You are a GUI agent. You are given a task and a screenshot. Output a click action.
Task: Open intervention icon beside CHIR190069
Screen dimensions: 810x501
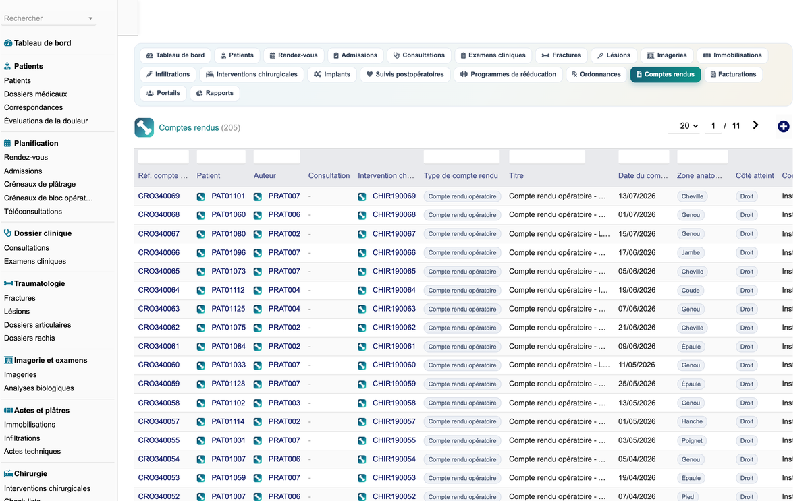pyautogui.click(x=362, y=197)
